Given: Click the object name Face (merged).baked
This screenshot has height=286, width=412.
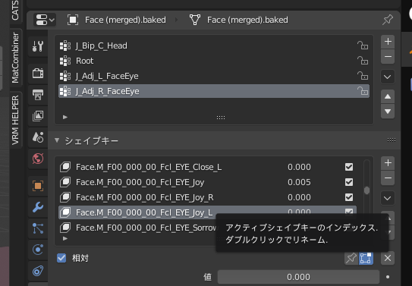Looking at the screenshot, I should click(x=125, y=20).
